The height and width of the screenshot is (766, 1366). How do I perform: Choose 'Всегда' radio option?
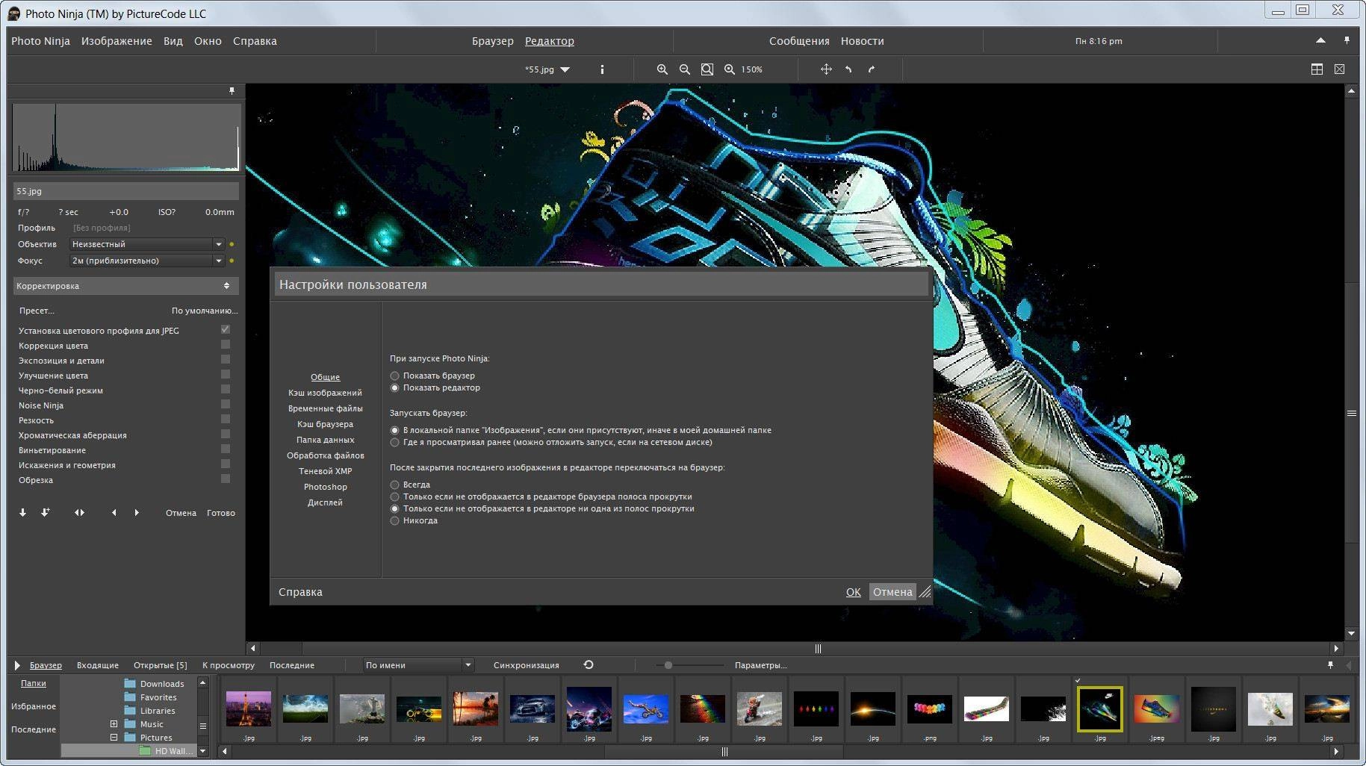(394, 485)
